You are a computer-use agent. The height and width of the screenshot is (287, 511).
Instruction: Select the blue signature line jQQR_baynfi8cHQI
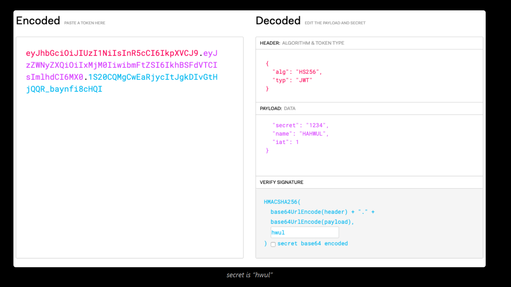(x=64, y=89)
